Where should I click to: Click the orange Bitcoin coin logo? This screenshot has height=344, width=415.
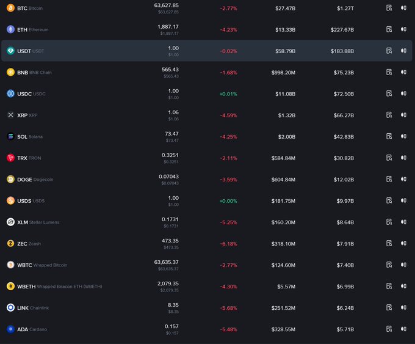[x=10, y=8]
